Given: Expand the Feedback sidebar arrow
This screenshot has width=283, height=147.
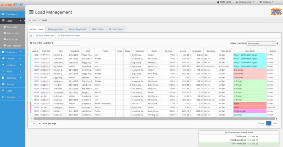Looking at the screenshot, I should tap(21, 97).
